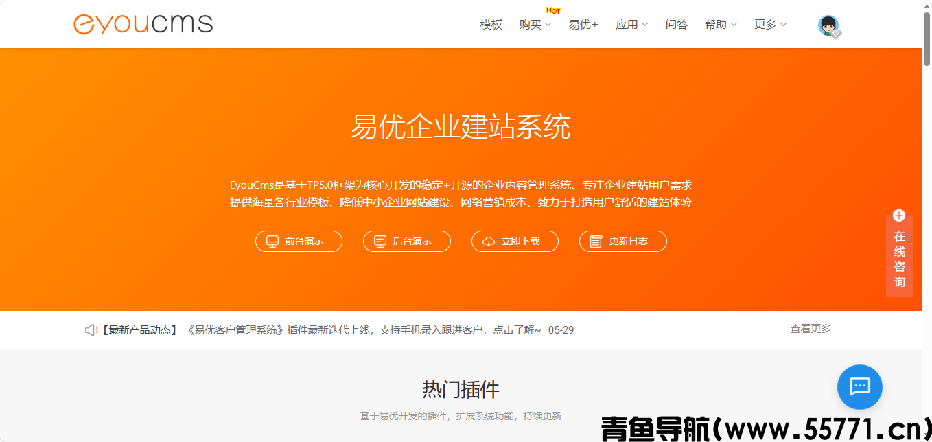Click the 热门插件 section heading
The height and width of the screenshot is (442, 932).
point(461,390)
